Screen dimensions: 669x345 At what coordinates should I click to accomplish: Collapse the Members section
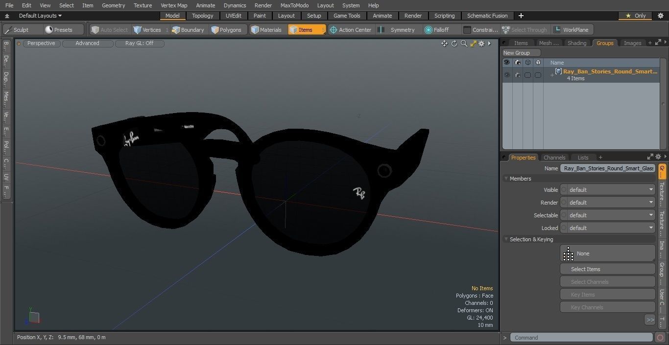[x=506, y=179]
